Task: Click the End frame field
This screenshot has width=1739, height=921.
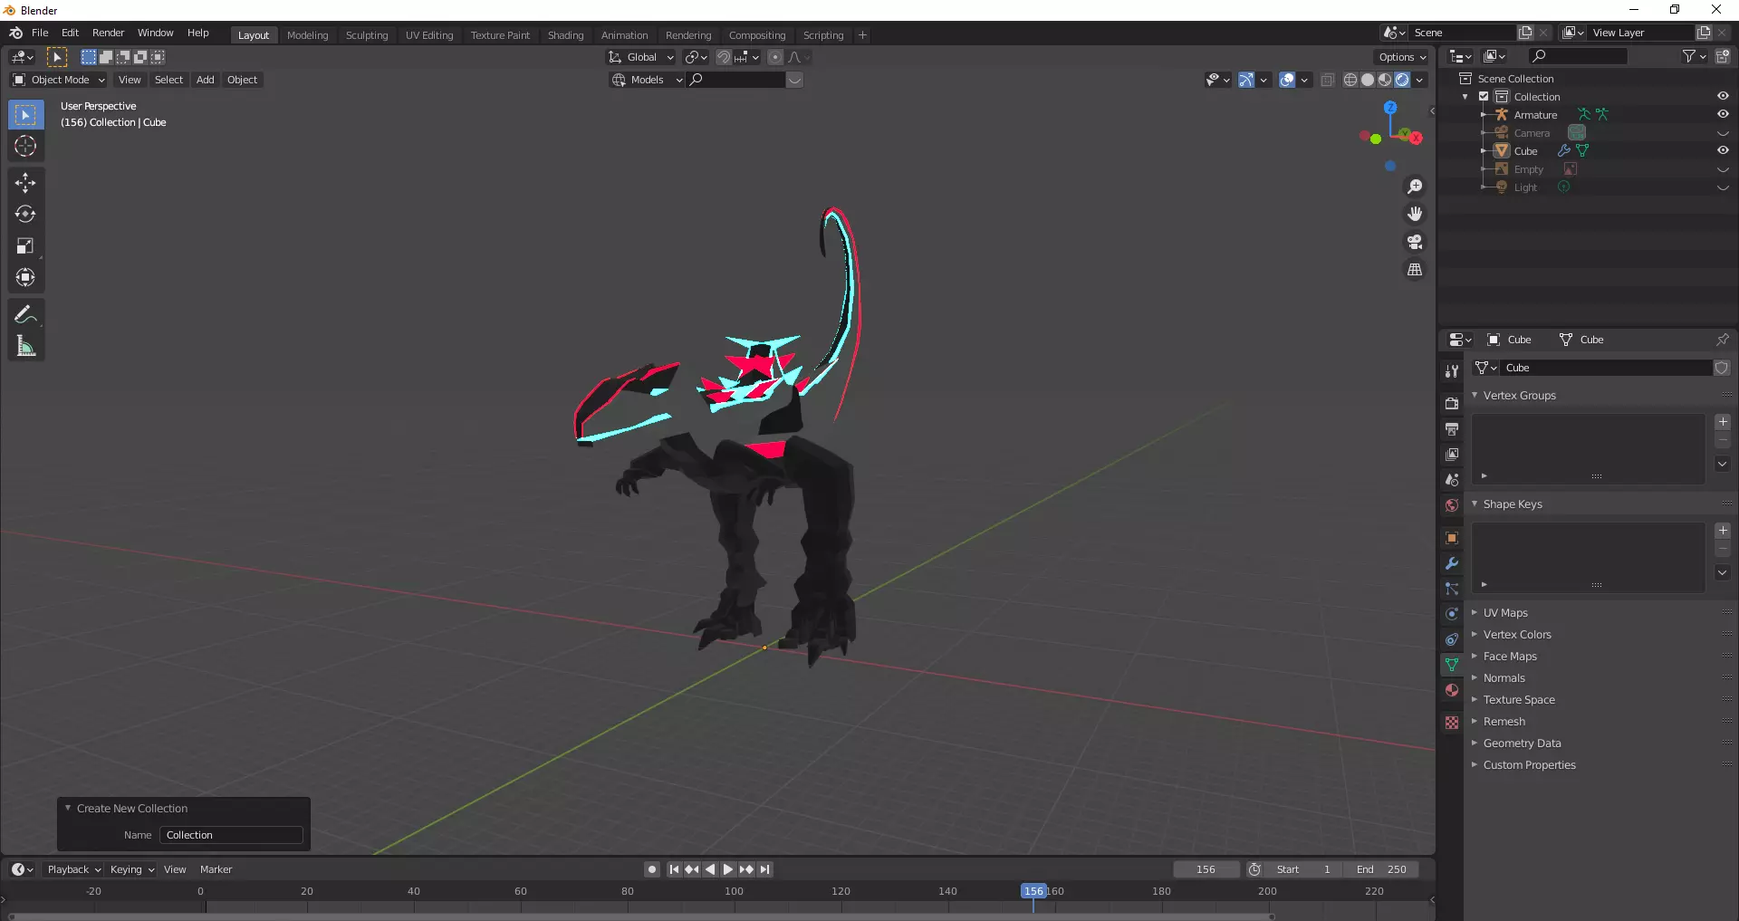Action: pos(1381,869)
